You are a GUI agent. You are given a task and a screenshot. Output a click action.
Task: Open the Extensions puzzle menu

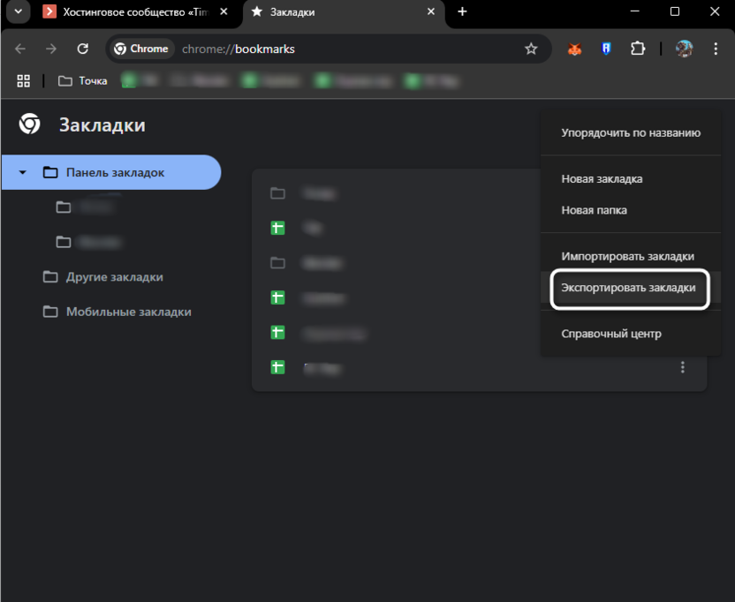(x=638, y=49)
